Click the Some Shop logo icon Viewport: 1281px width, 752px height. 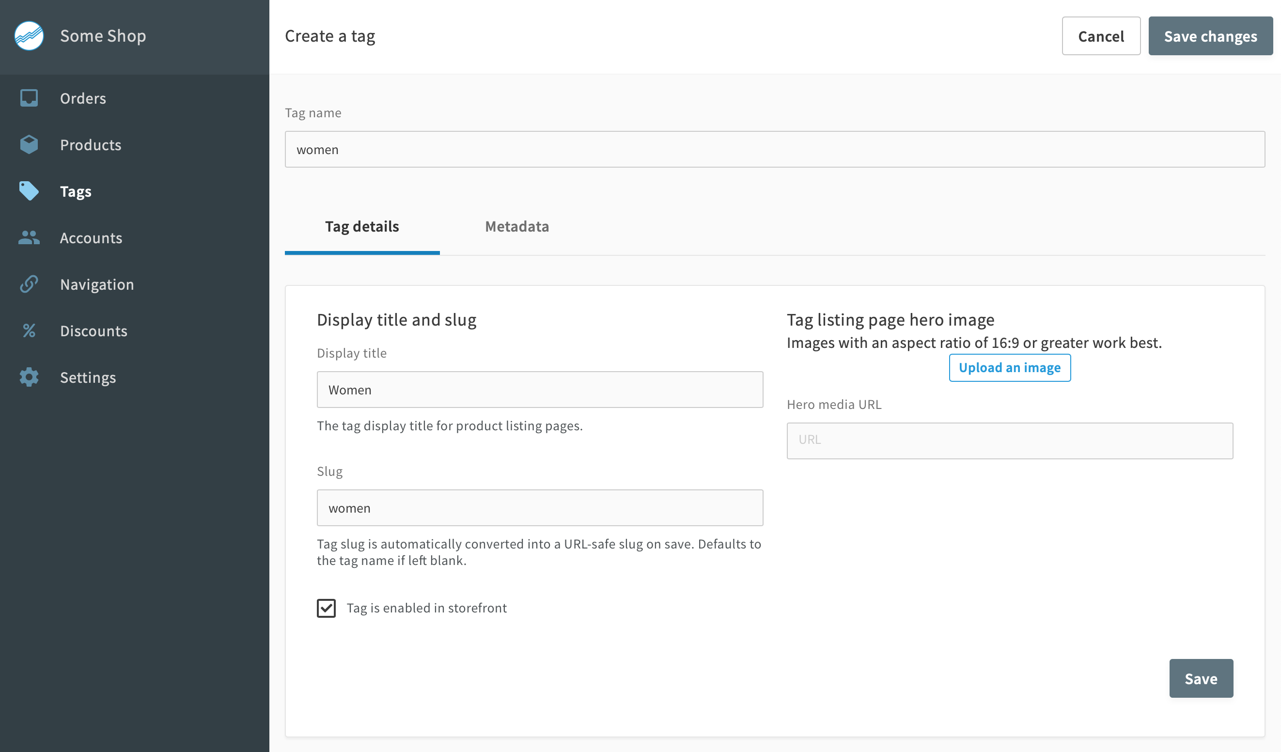tap(29, 36)
